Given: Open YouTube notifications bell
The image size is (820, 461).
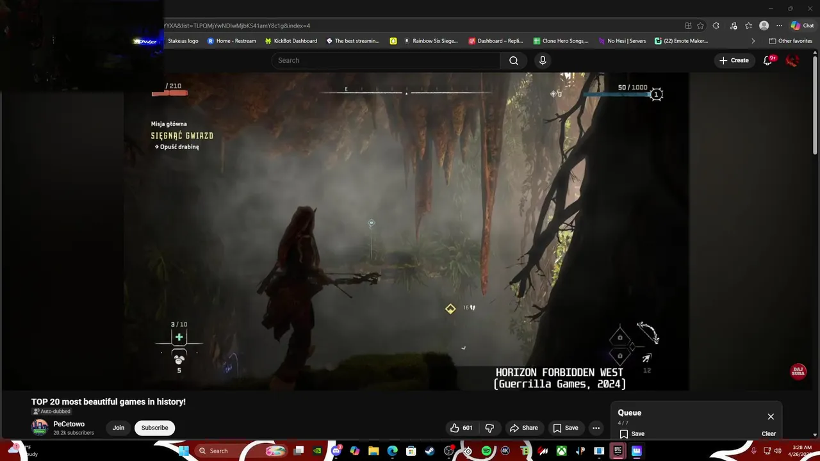Looking at the screenshot, I should 768,60.
